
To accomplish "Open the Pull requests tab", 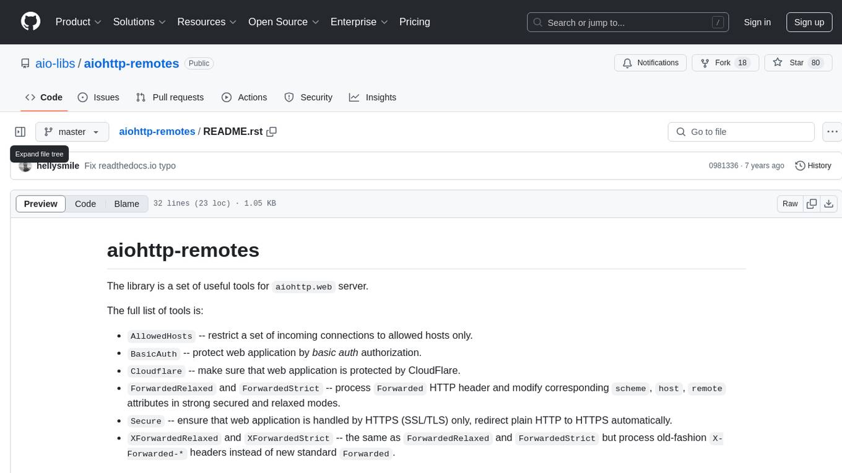I will (170, 97).
